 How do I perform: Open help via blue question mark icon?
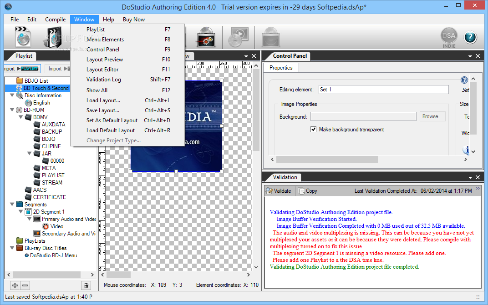click(470, 37)
